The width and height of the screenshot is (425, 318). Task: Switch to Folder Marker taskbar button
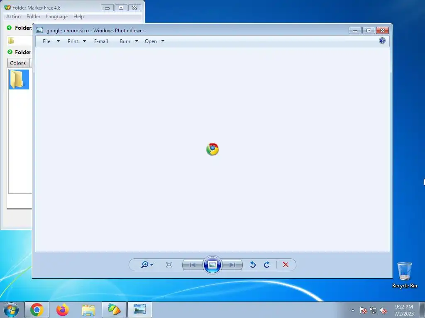(x=114, y=310)
